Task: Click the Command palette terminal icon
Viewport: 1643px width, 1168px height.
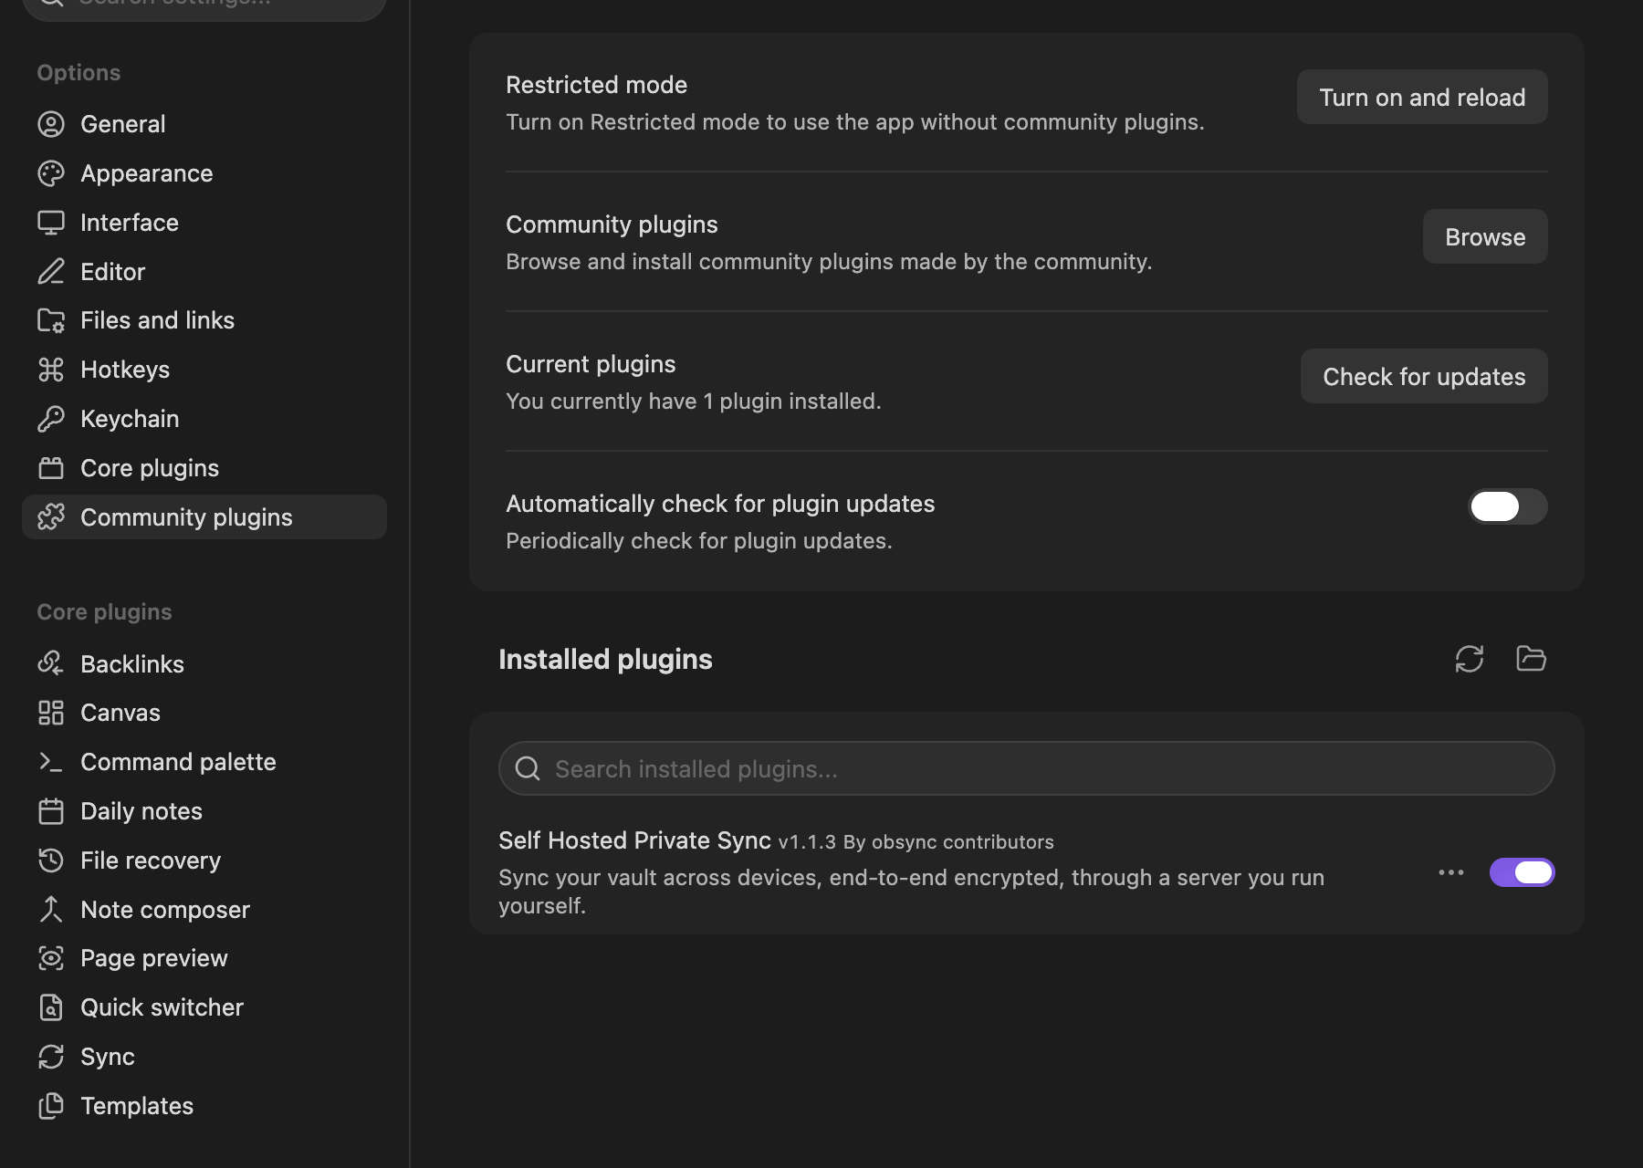Action: 51,762
